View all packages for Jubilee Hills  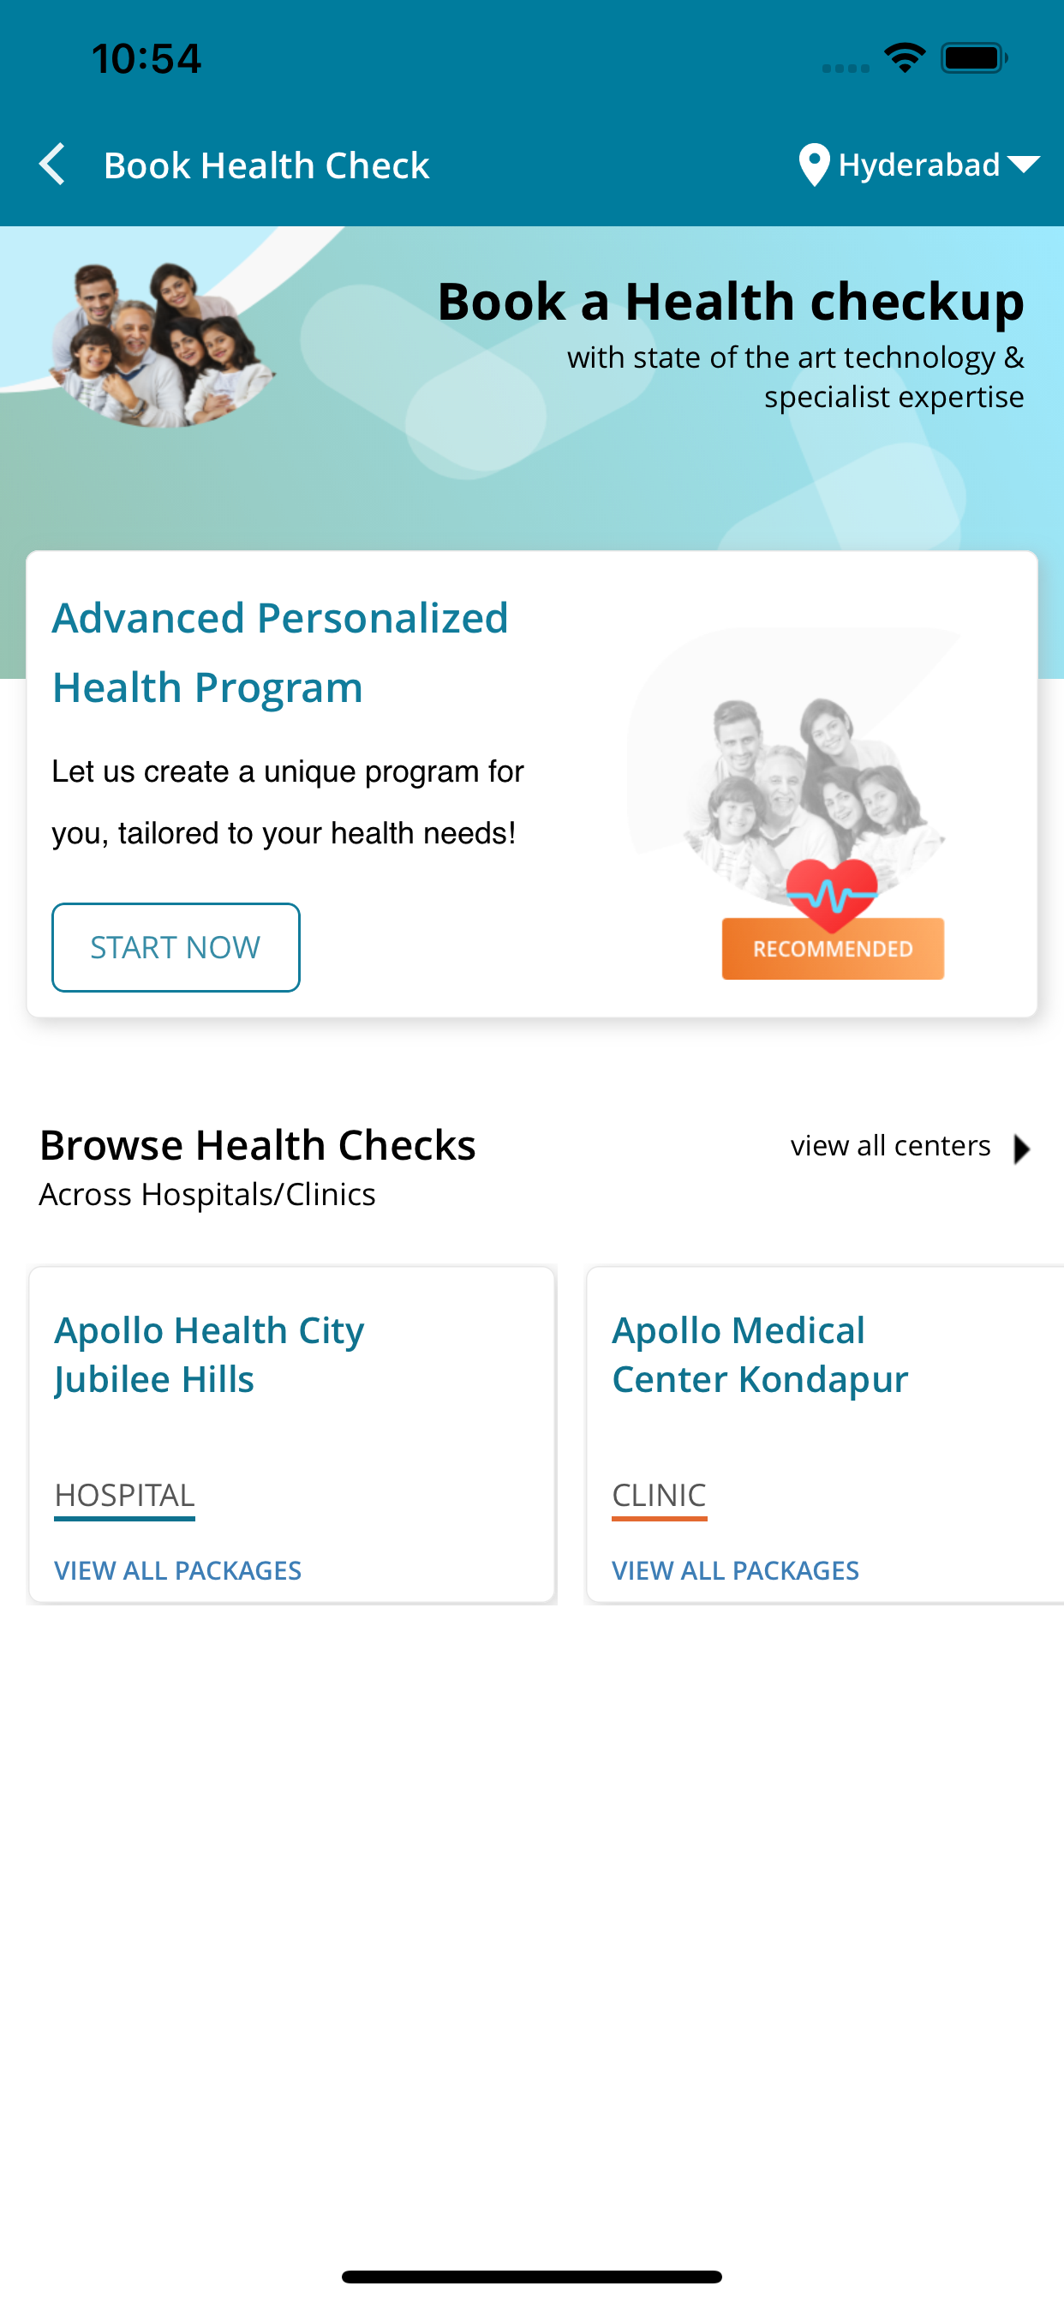178,1570
